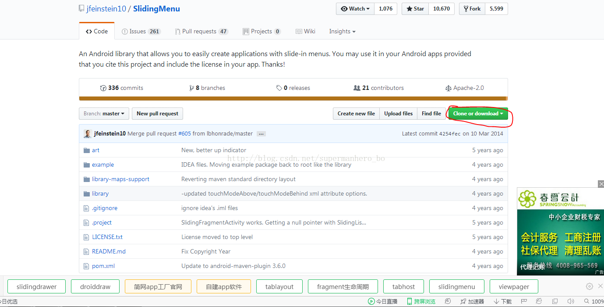Viewport: 604px width, 307px height.
Task: Click New pull request button
Action: pyautogui.click(x=157, y=114)
